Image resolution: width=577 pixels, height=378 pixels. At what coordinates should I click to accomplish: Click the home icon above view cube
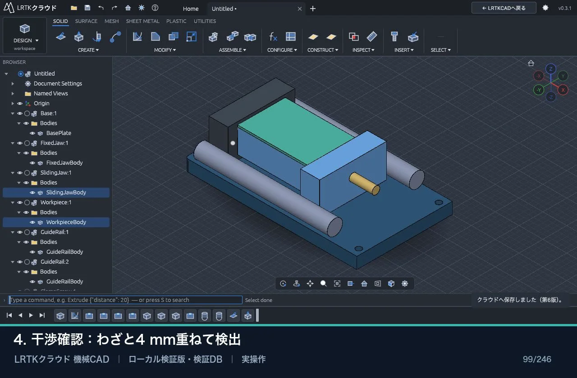tap(531, 63)
